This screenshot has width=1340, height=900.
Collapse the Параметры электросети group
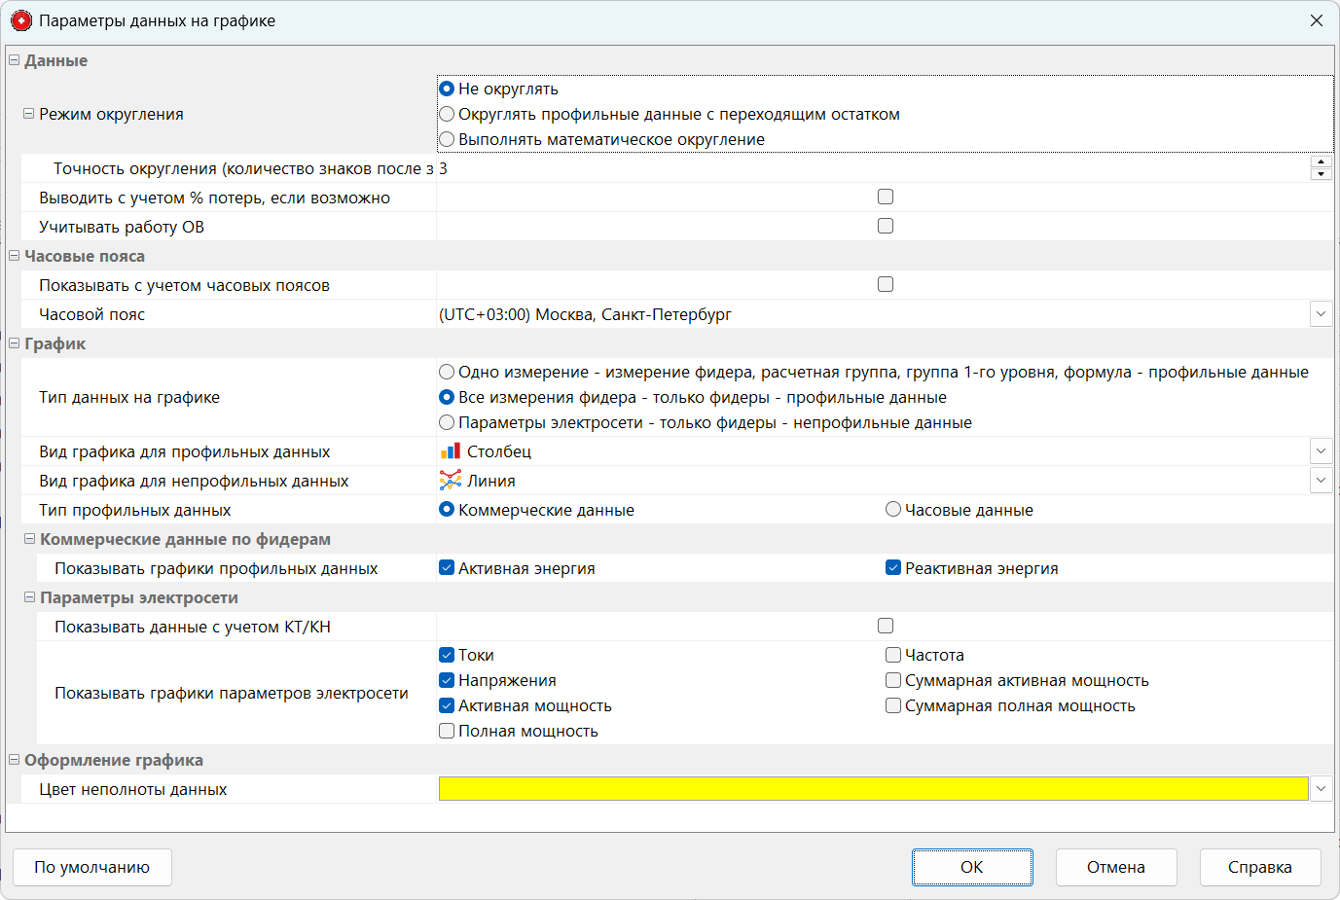coord(29,597)
